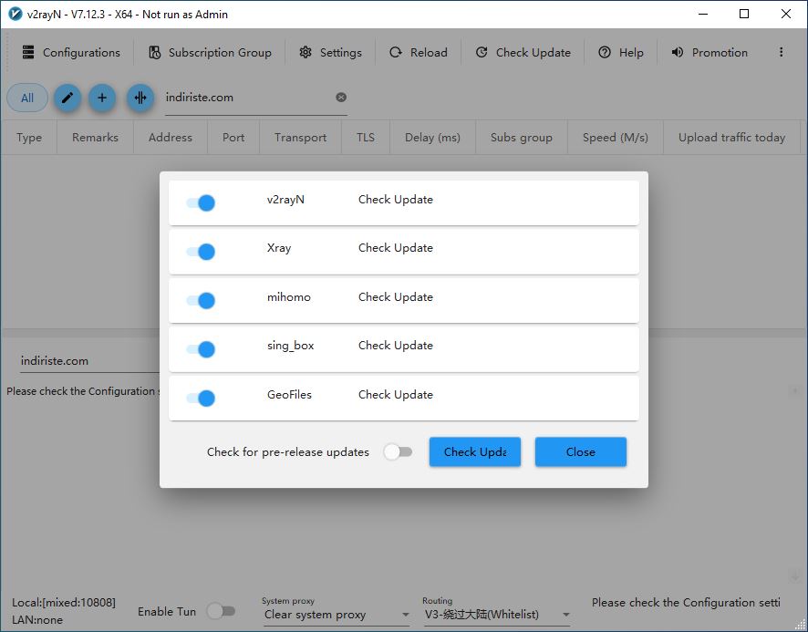Toggle the v2rayN update switch
808x632 pixels.
[x=201, y=202]
